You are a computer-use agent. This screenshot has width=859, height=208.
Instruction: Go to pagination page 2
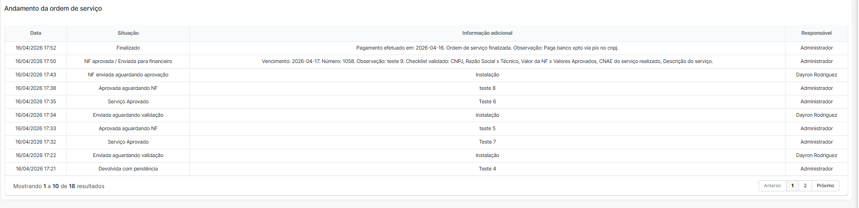click(x=805, y=186)
